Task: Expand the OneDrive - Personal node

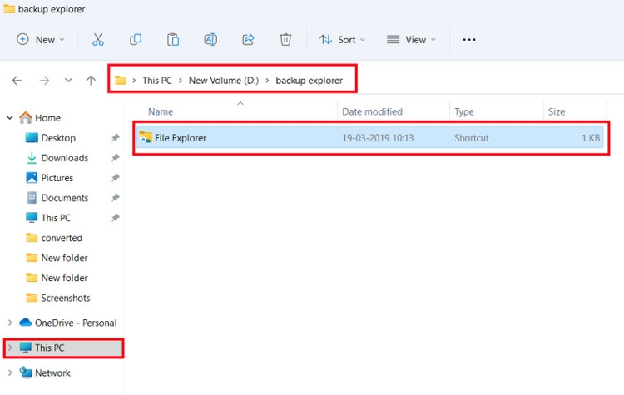Action: pyautogui.click(x=10, y=323)
